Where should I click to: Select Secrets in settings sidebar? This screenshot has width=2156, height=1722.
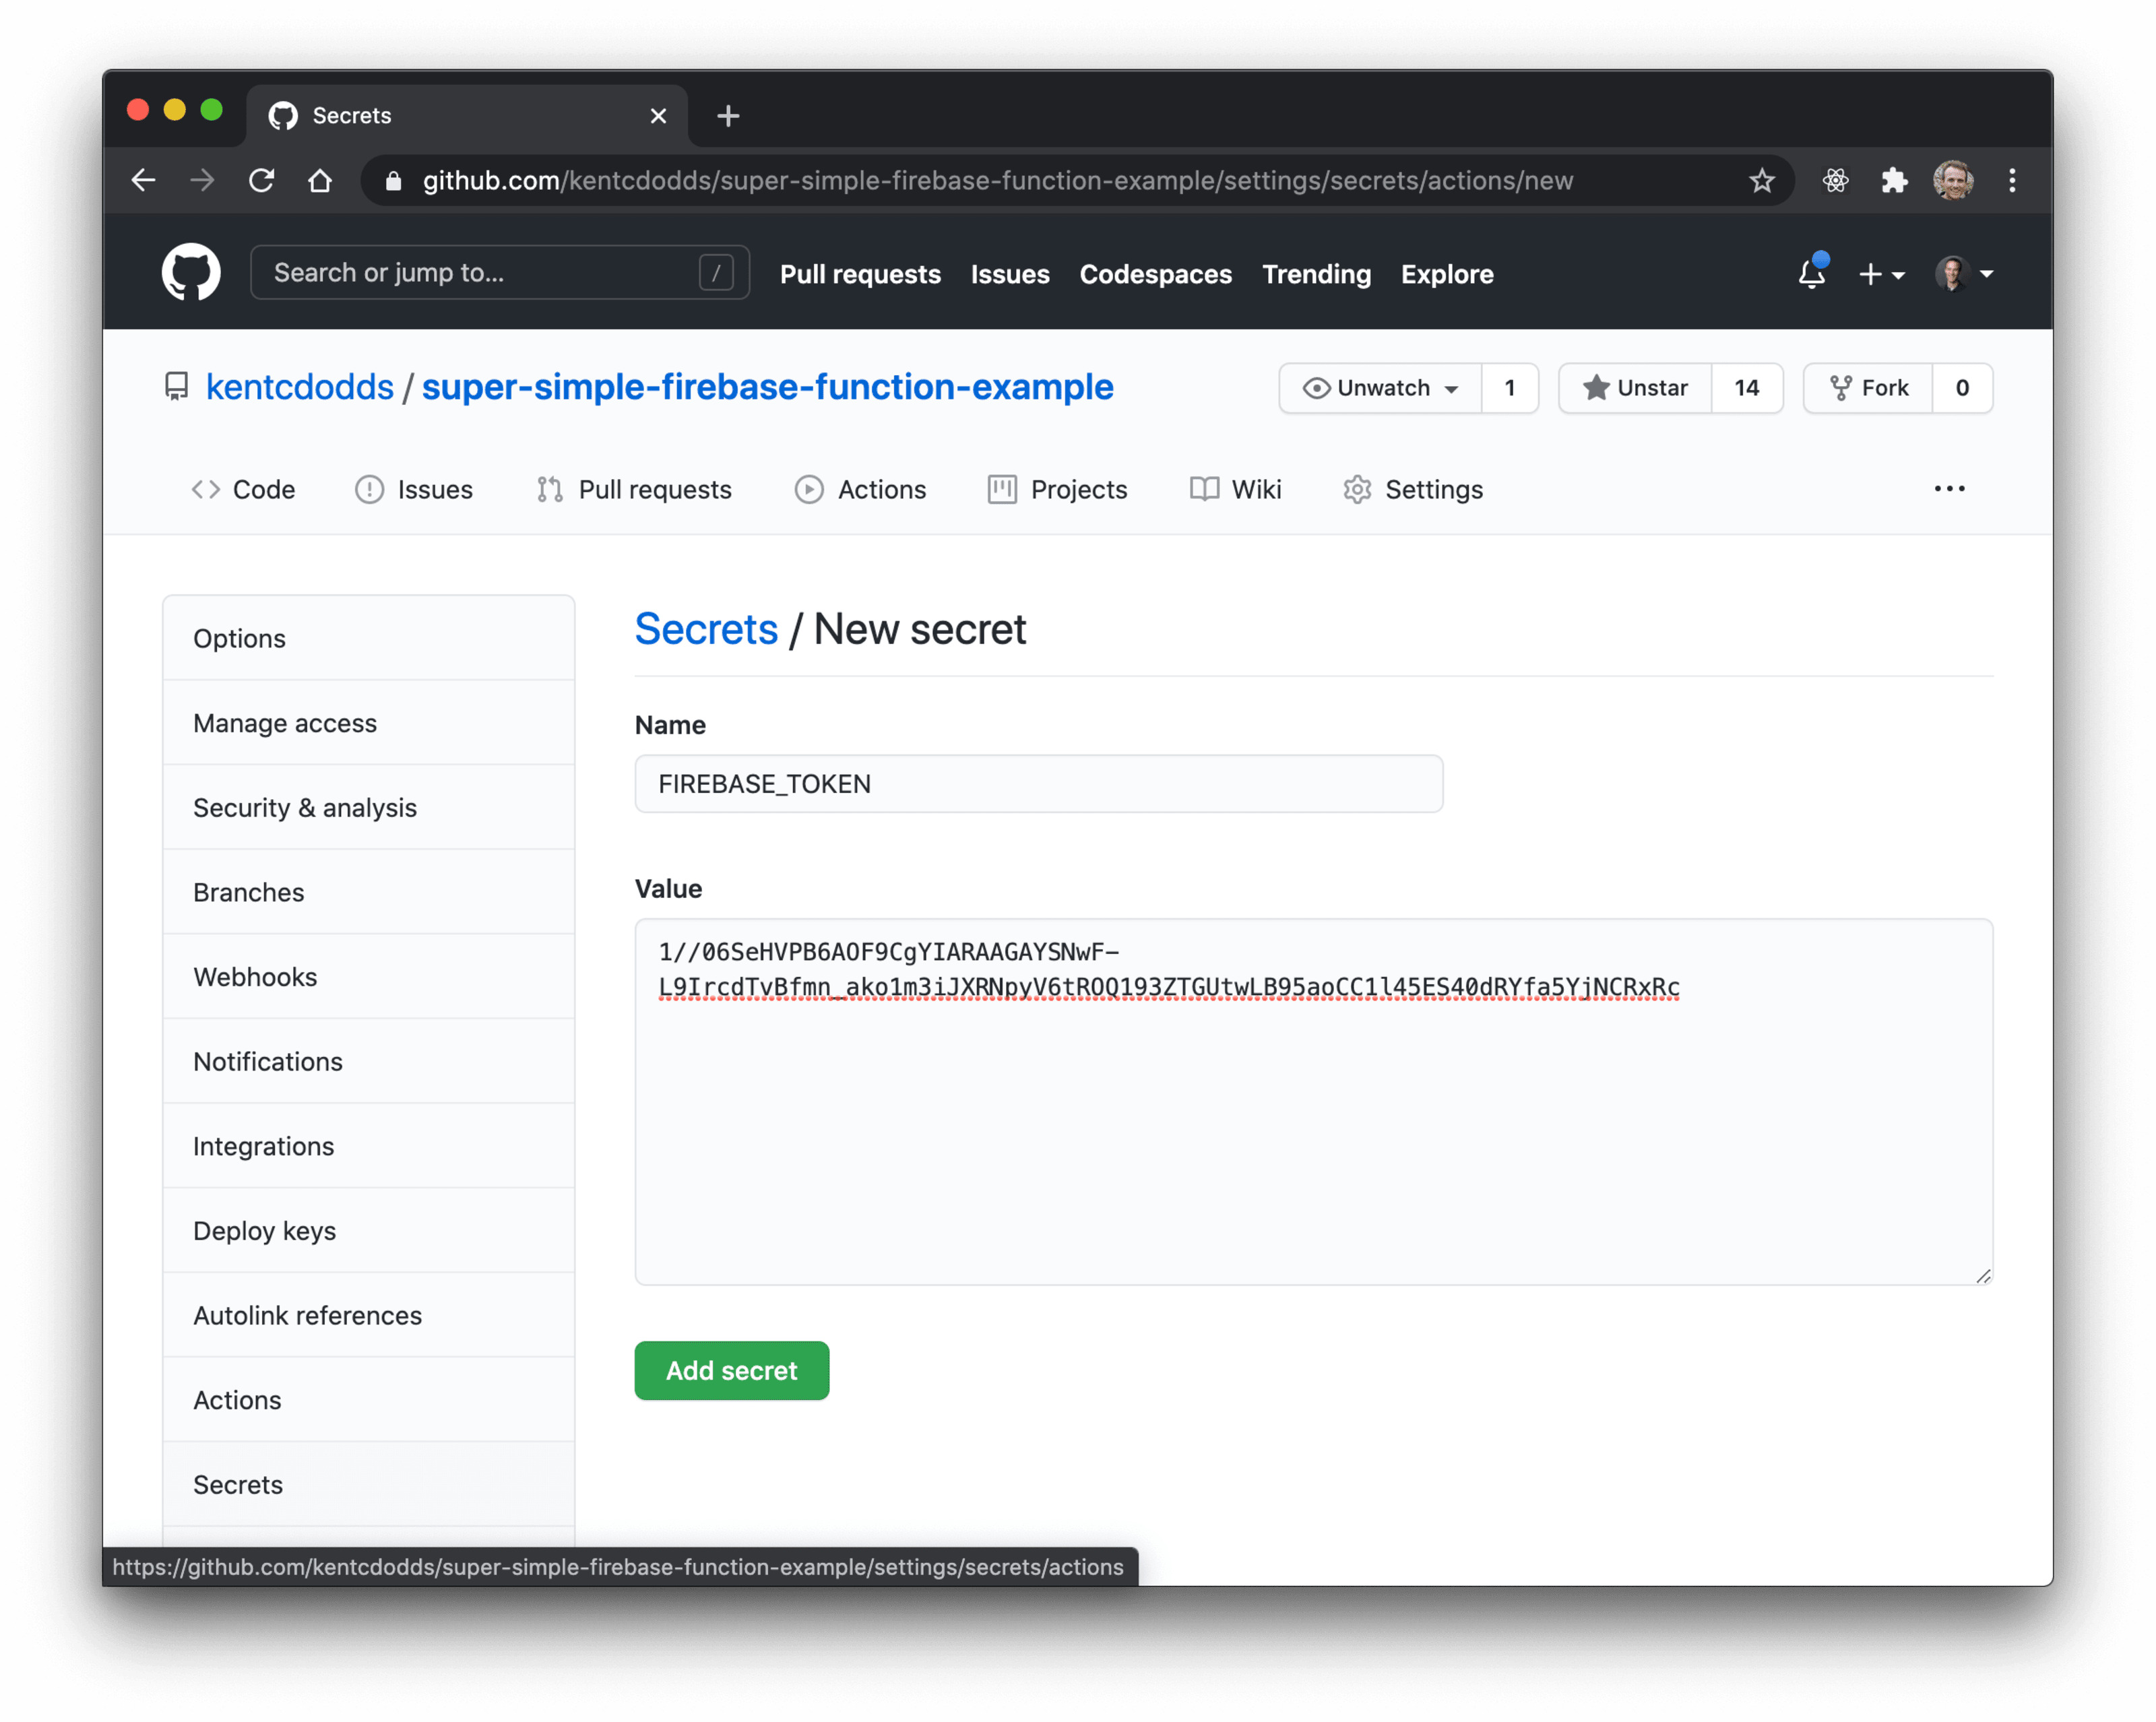point(369,1485)
